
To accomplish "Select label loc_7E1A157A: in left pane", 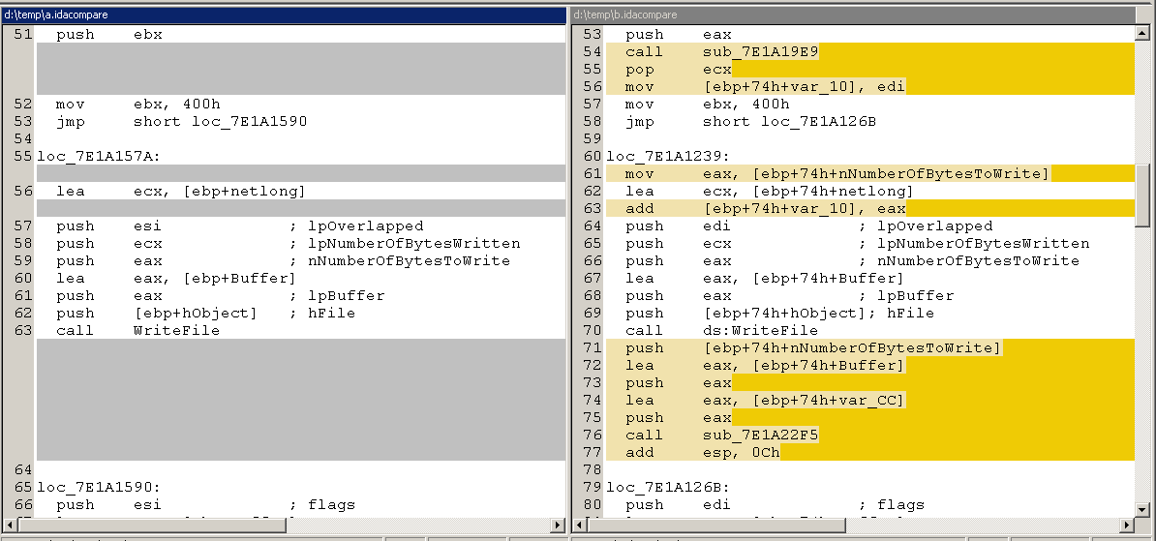I will tap(99, 156).
